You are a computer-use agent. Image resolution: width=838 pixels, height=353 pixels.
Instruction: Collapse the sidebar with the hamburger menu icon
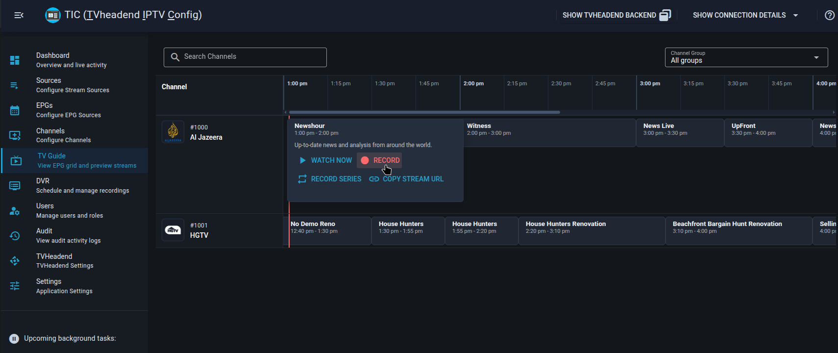[19, 15]
